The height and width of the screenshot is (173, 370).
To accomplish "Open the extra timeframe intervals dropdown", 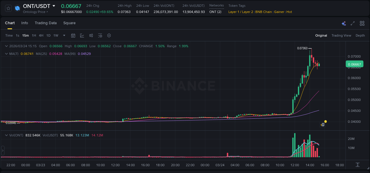I will [x=64, y=35].
